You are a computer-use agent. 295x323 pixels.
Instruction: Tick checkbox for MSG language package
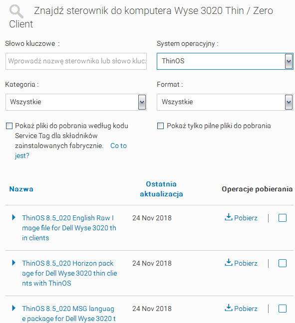tap(283, 309)
